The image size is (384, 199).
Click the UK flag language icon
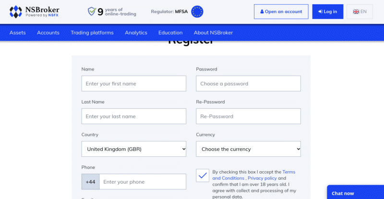coord(356,12)
